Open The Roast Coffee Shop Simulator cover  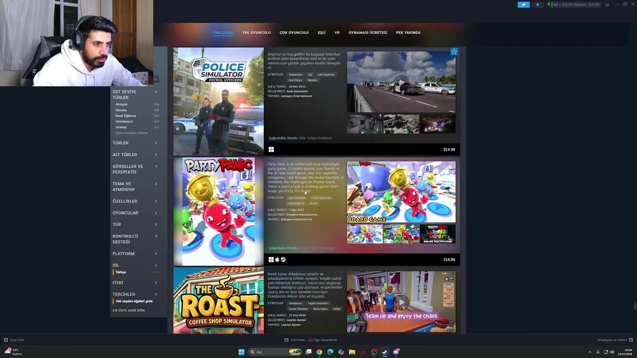click(x=218, y=300)
